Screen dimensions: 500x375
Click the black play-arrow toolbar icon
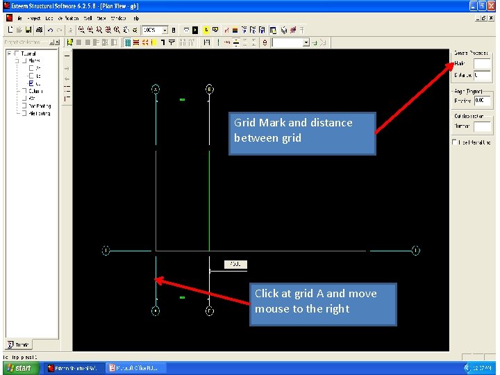[195, 30]
